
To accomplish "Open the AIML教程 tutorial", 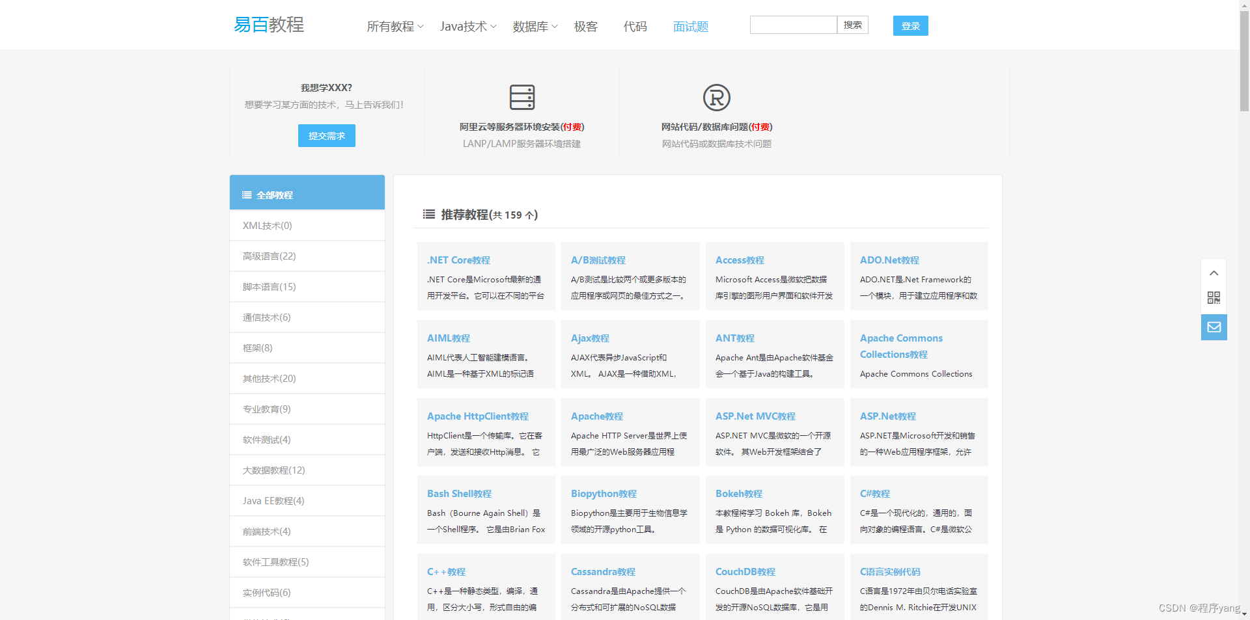I will tap(449, 338).
